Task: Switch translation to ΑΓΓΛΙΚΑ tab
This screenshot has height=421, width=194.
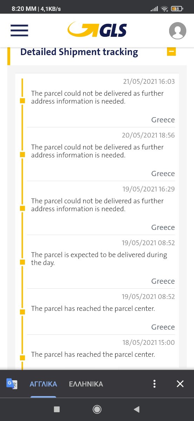Action: click(x=43, y=384)
